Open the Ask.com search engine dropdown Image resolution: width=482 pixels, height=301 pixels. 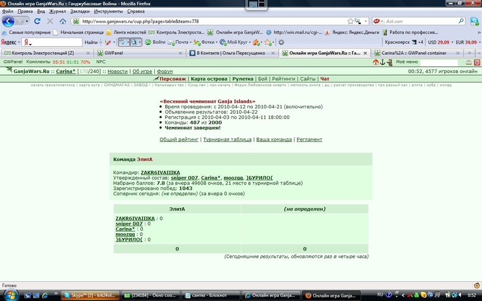tap(382, 21)
